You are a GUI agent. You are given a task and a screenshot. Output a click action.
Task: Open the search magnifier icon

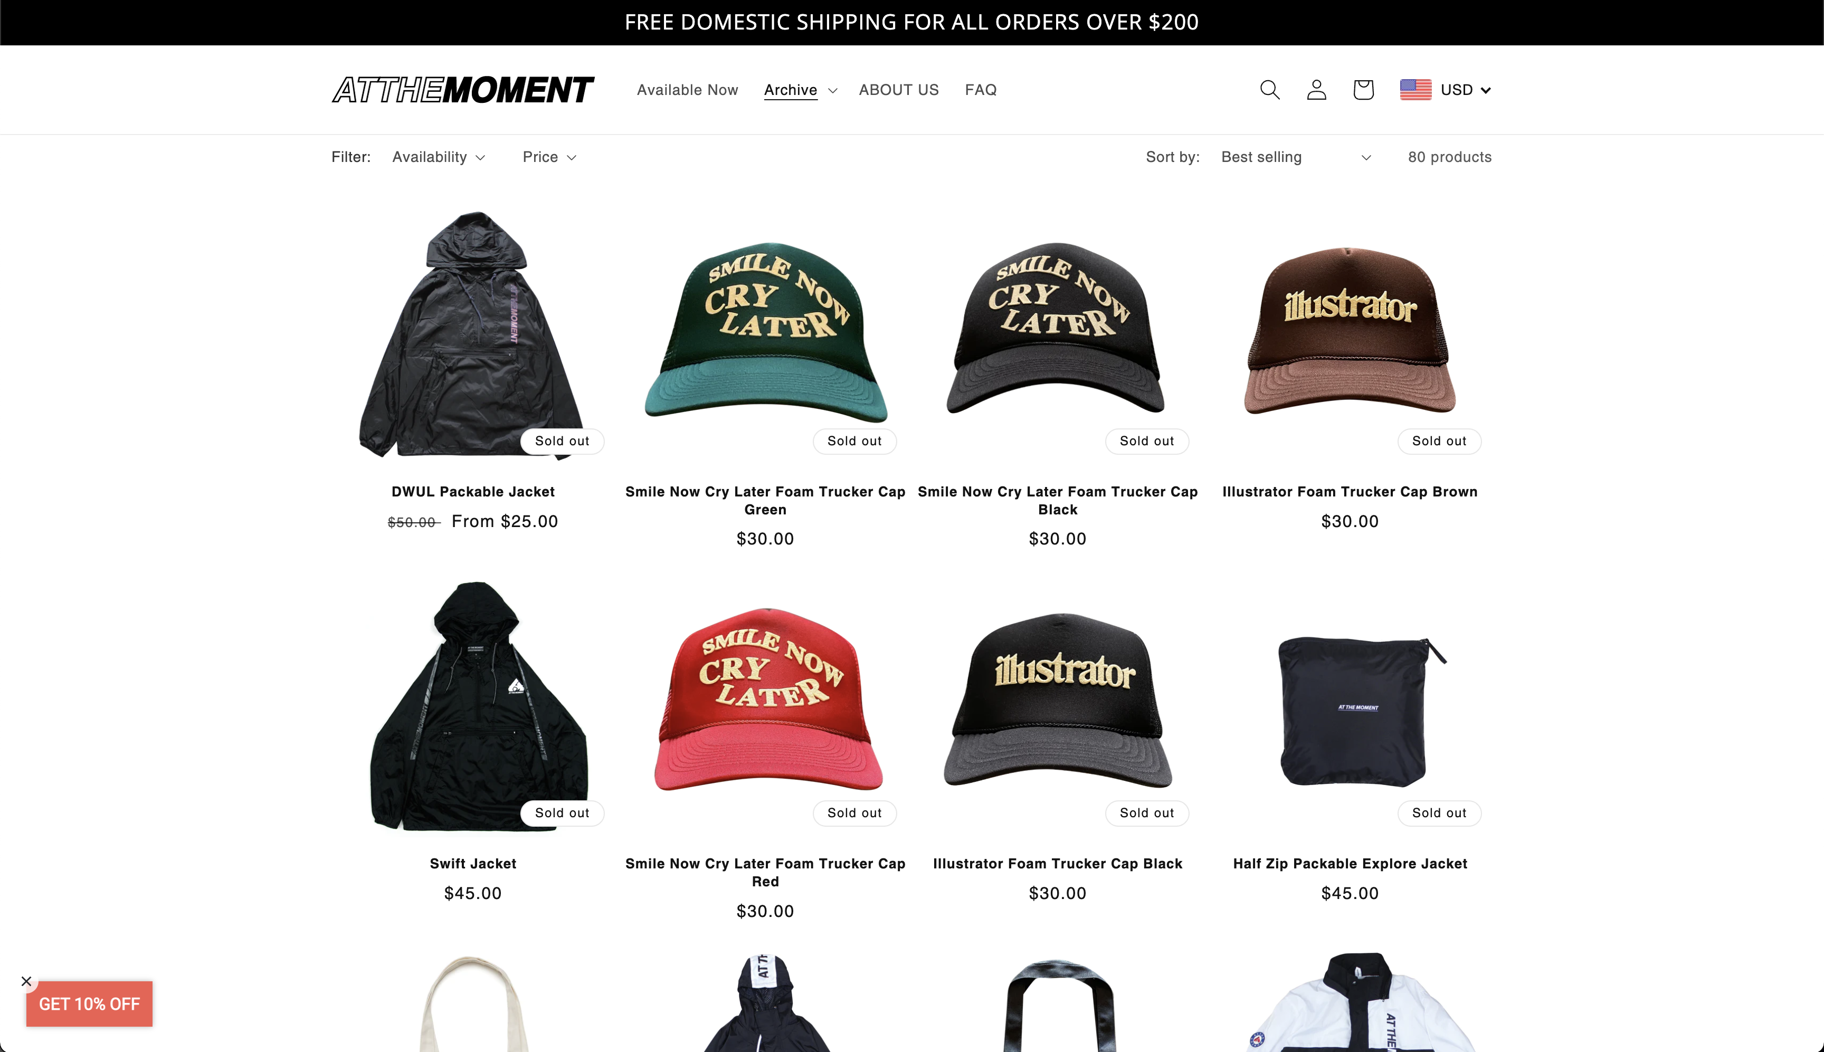[1270, 90]
